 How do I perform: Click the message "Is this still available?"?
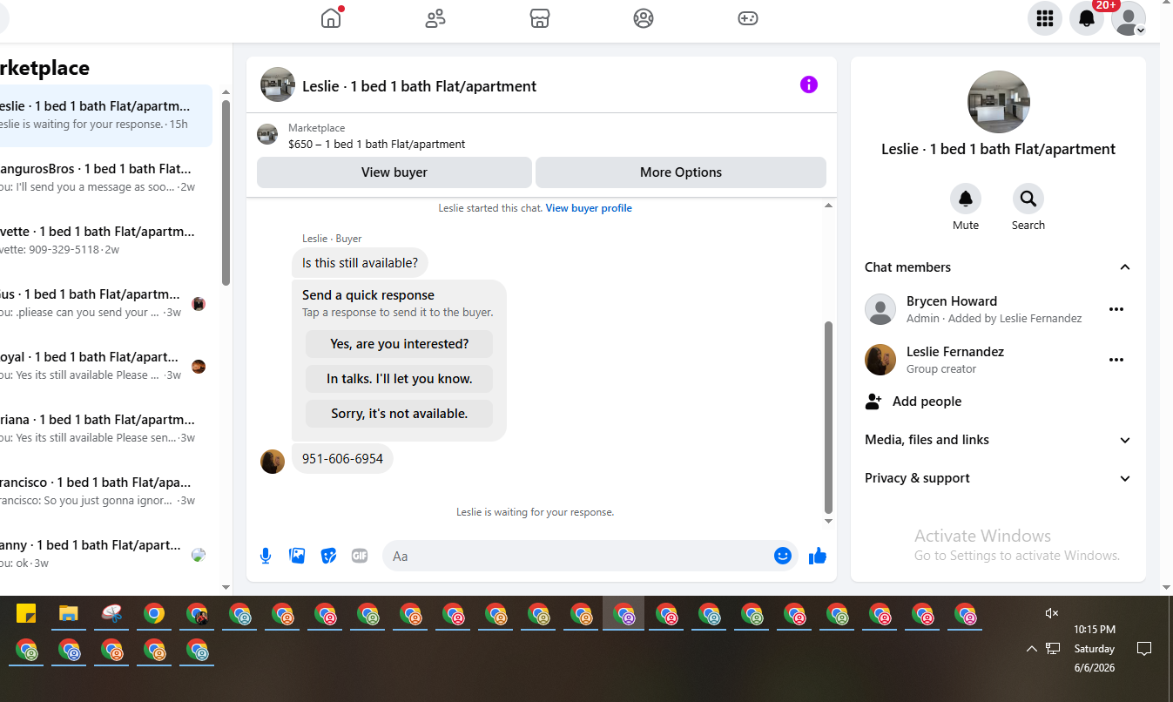pos(360,262)
